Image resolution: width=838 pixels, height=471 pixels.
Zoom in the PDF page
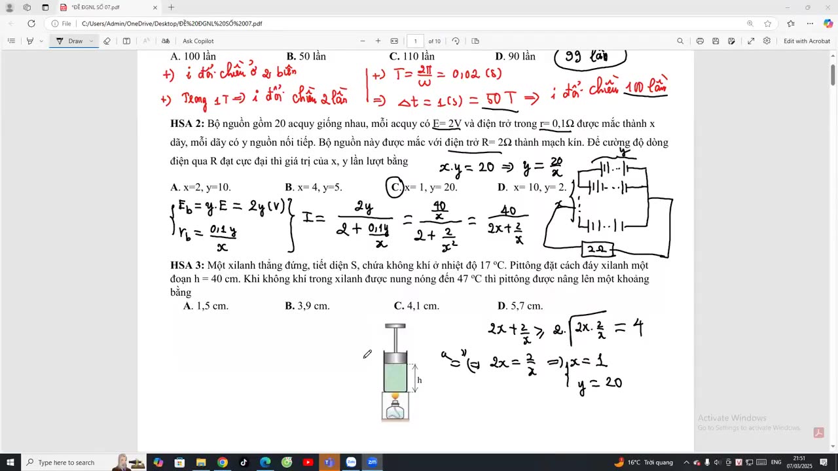pos(378,41)
